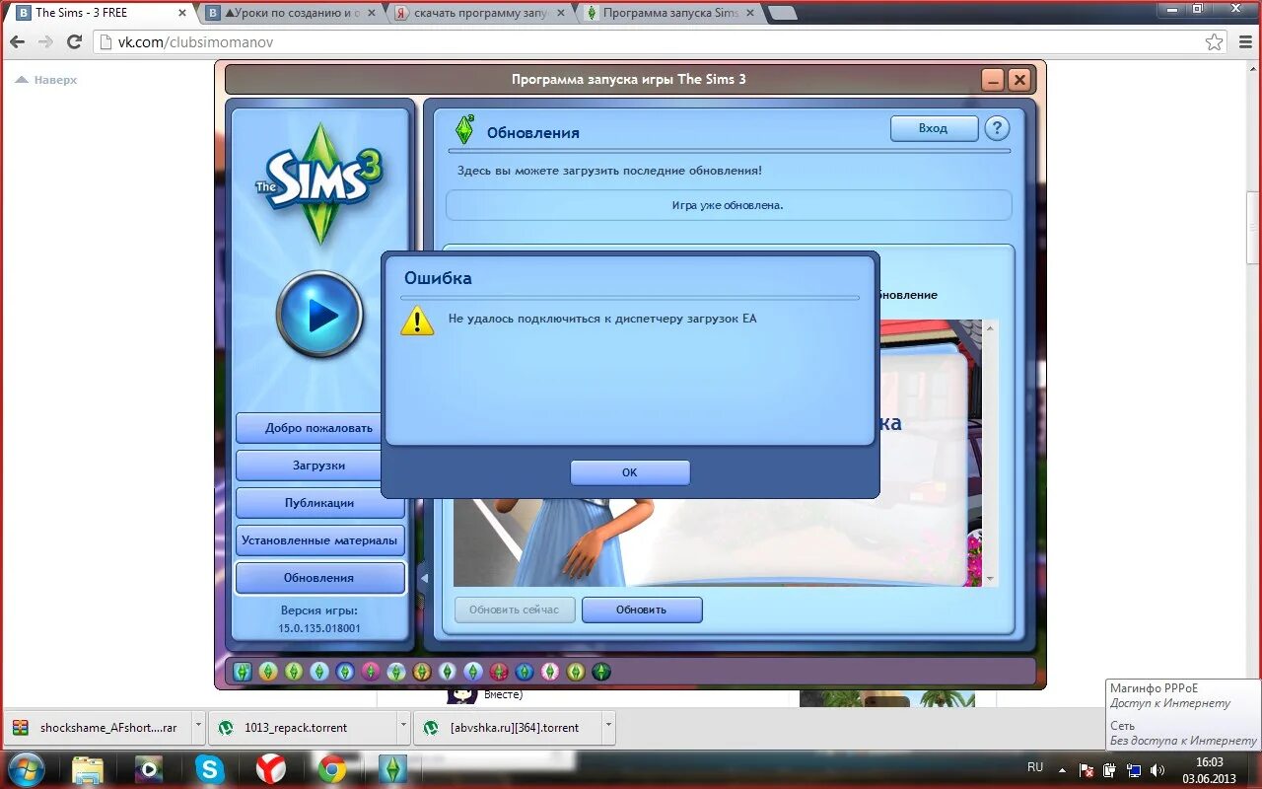The height and width of the screenshot is (789, 1262).
Task: Click the Наверх link on the page
Action: tap(47, 80)
